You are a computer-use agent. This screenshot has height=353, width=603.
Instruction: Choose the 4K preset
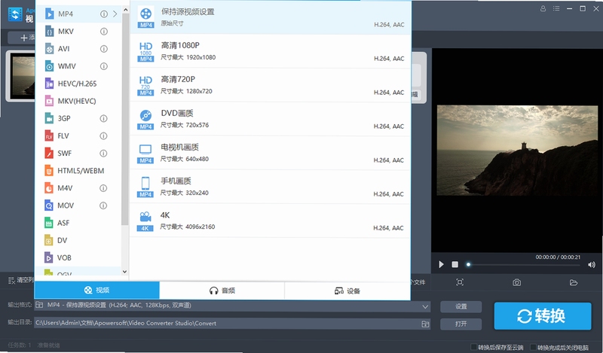point(271,221)
